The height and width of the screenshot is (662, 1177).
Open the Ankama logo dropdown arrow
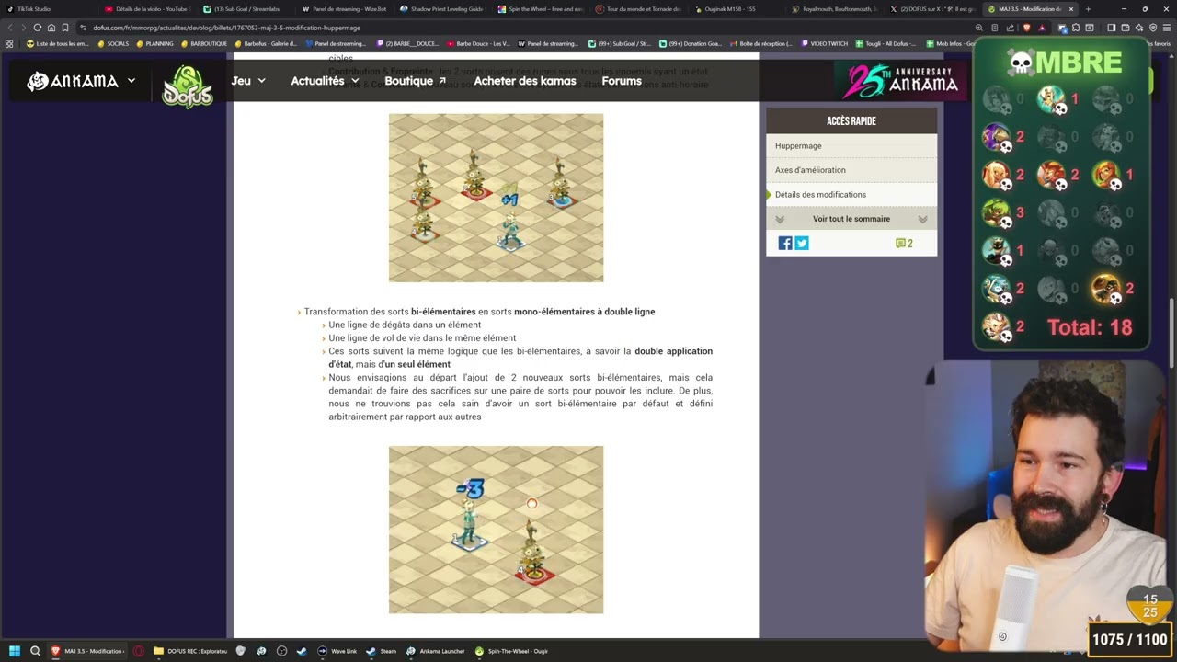(x=131, y=81)
